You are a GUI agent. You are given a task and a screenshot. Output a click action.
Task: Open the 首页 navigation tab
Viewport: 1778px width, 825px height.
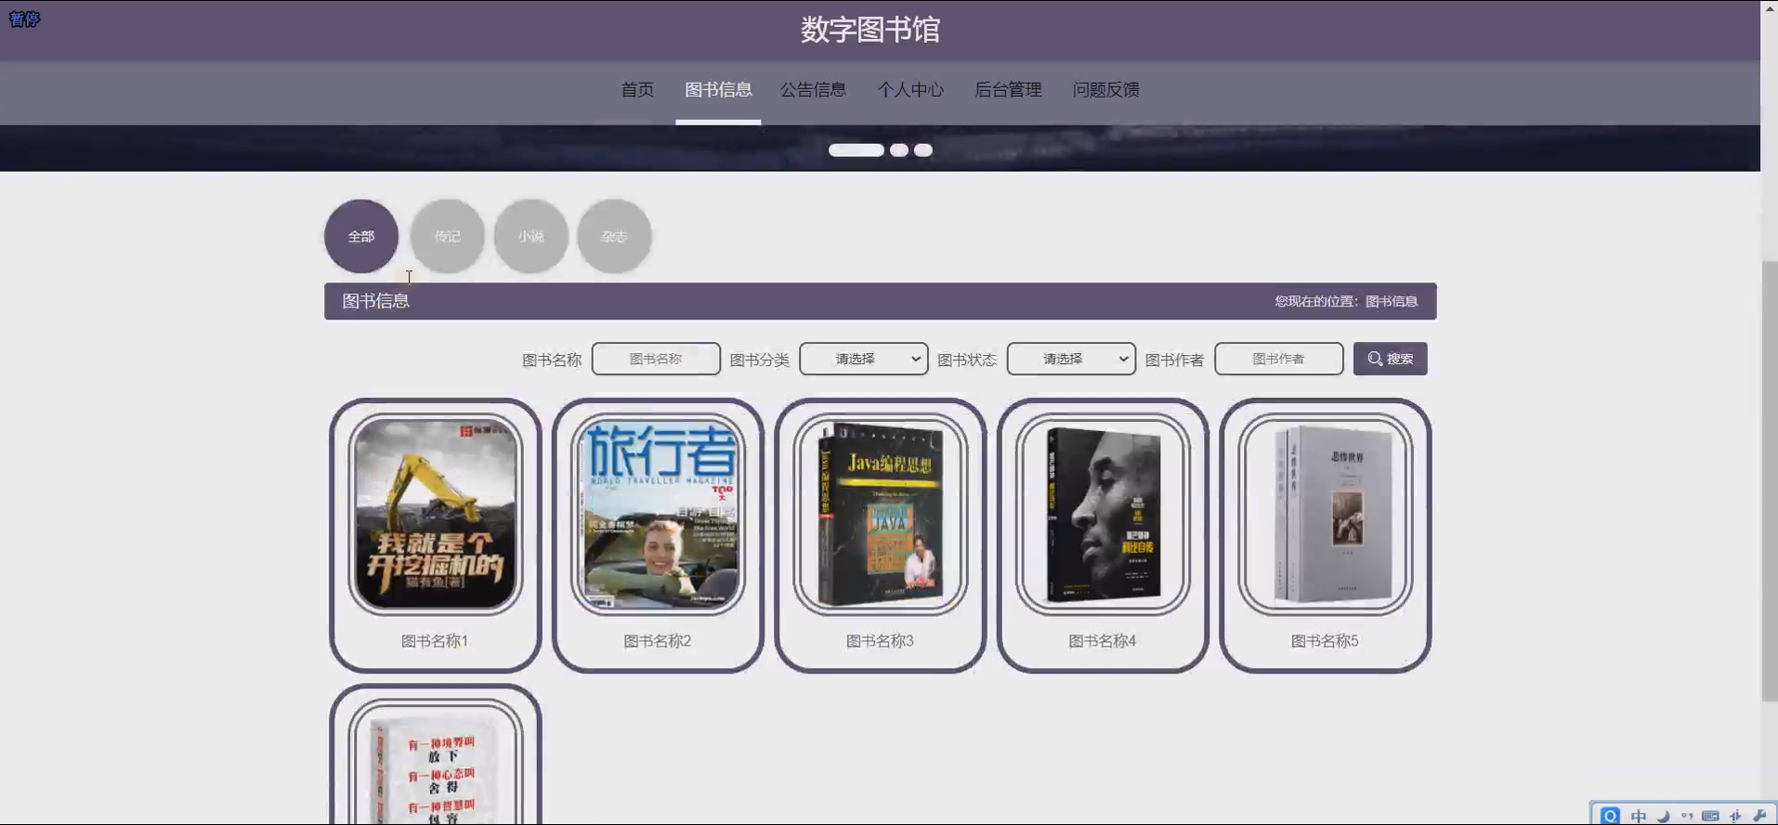point(637,90)
